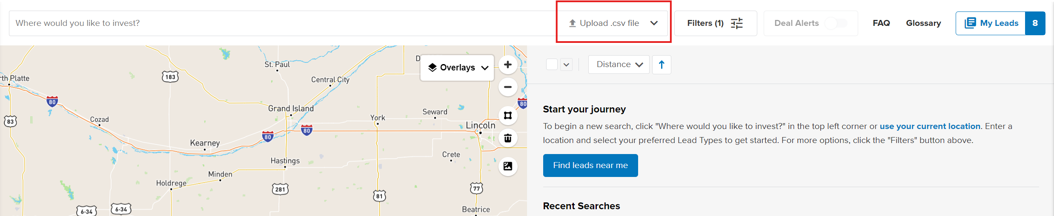
Task: Open the Overlays dropdown on the map
Action: coord(457,67)
